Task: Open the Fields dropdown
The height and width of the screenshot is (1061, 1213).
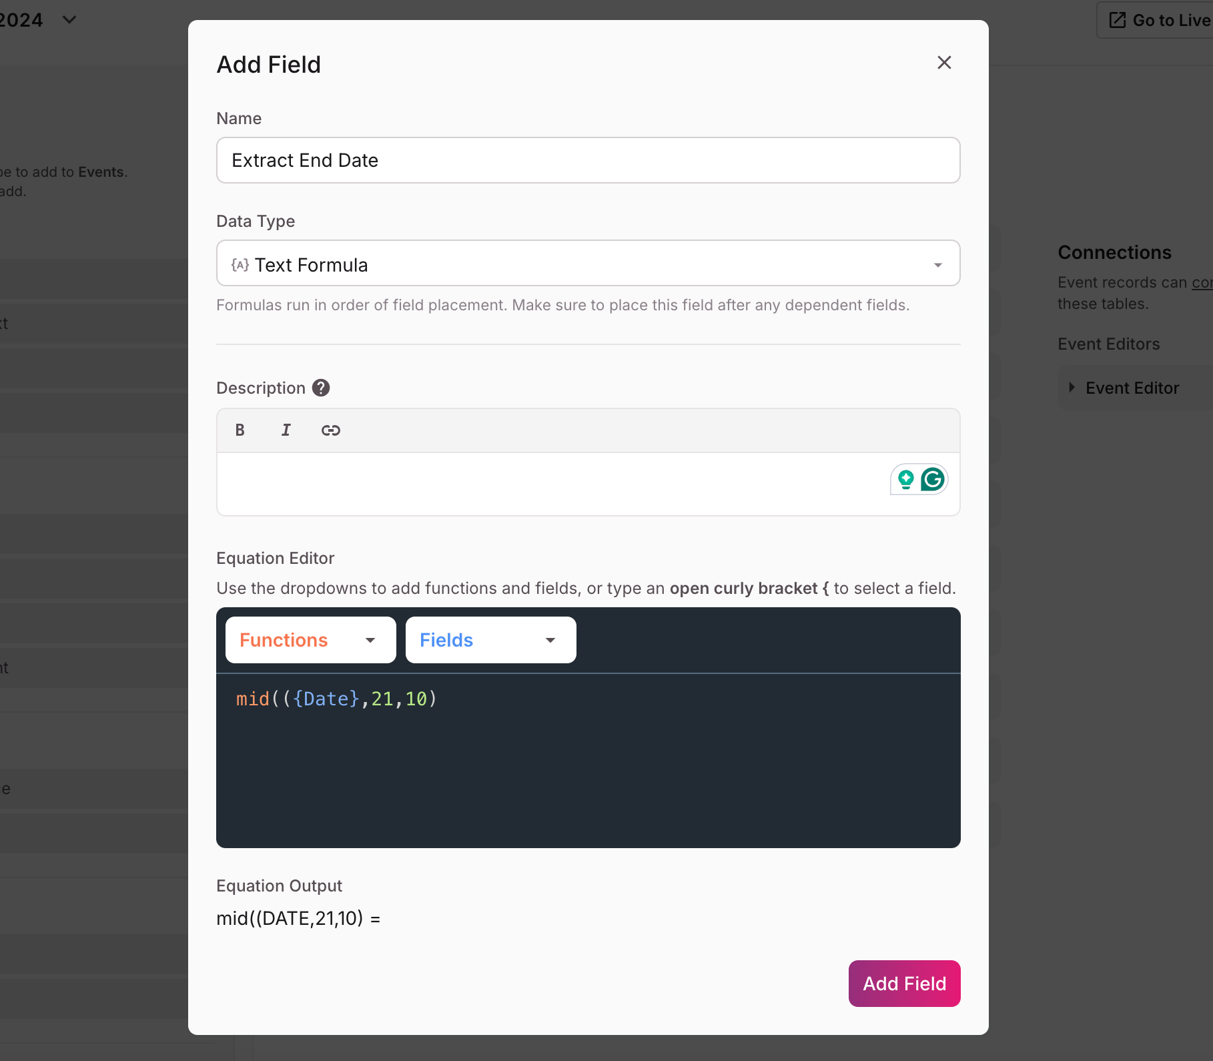Action: coord(490,640)
